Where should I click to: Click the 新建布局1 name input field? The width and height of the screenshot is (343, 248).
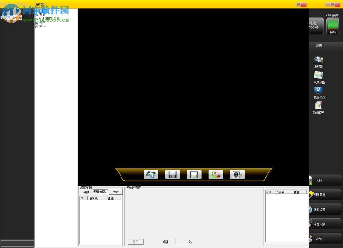click(100, 192)
